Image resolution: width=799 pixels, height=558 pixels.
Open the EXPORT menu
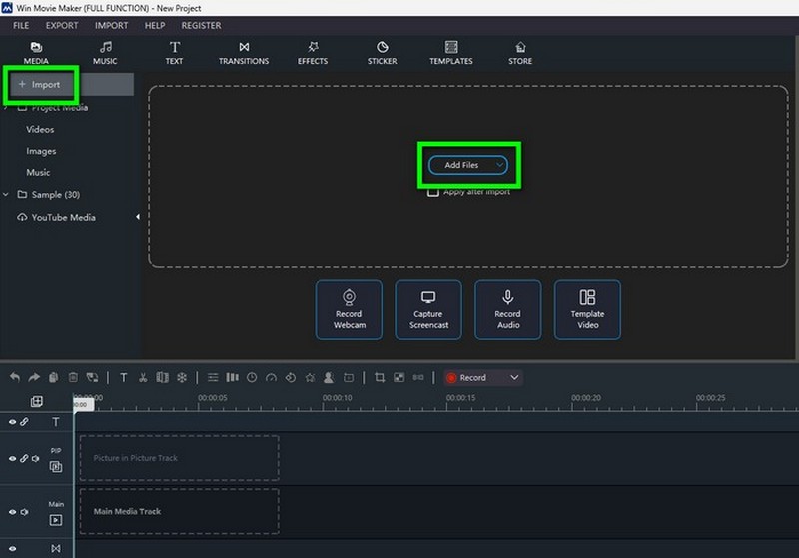pyautogui.click(x=62, y=26)
